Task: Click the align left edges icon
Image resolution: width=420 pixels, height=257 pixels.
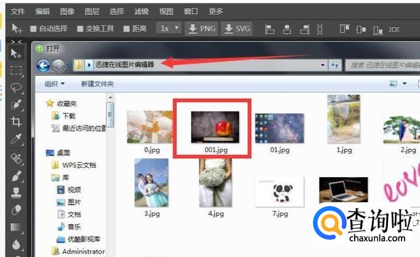Action: click(269, 29)
